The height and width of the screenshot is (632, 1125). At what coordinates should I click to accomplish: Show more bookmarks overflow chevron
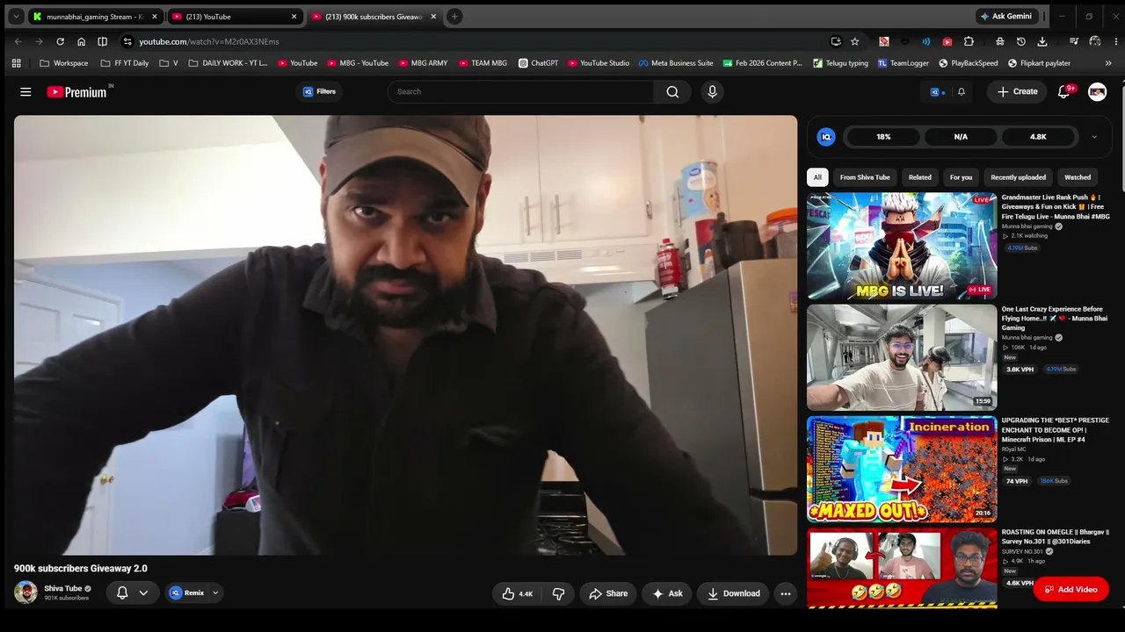1108,63
